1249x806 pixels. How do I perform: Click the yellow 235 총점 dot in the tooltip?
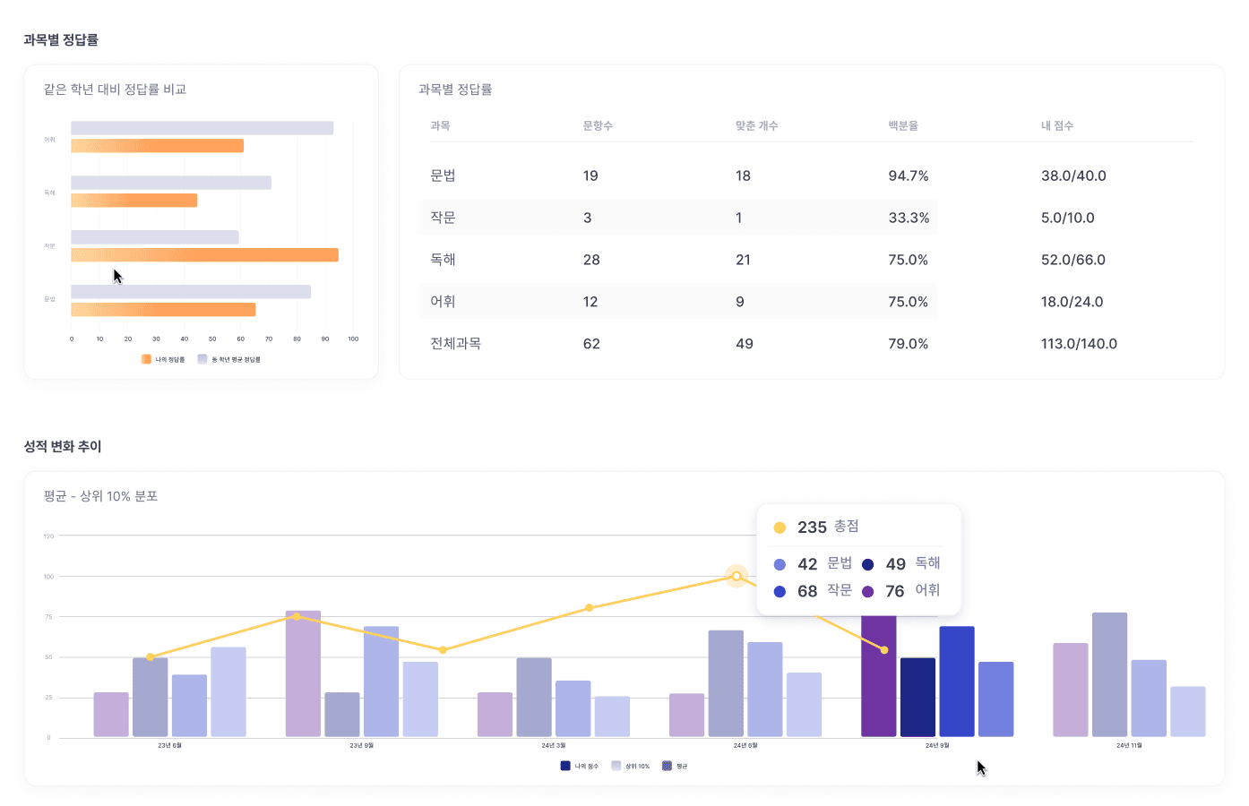(x=779, y=527)
